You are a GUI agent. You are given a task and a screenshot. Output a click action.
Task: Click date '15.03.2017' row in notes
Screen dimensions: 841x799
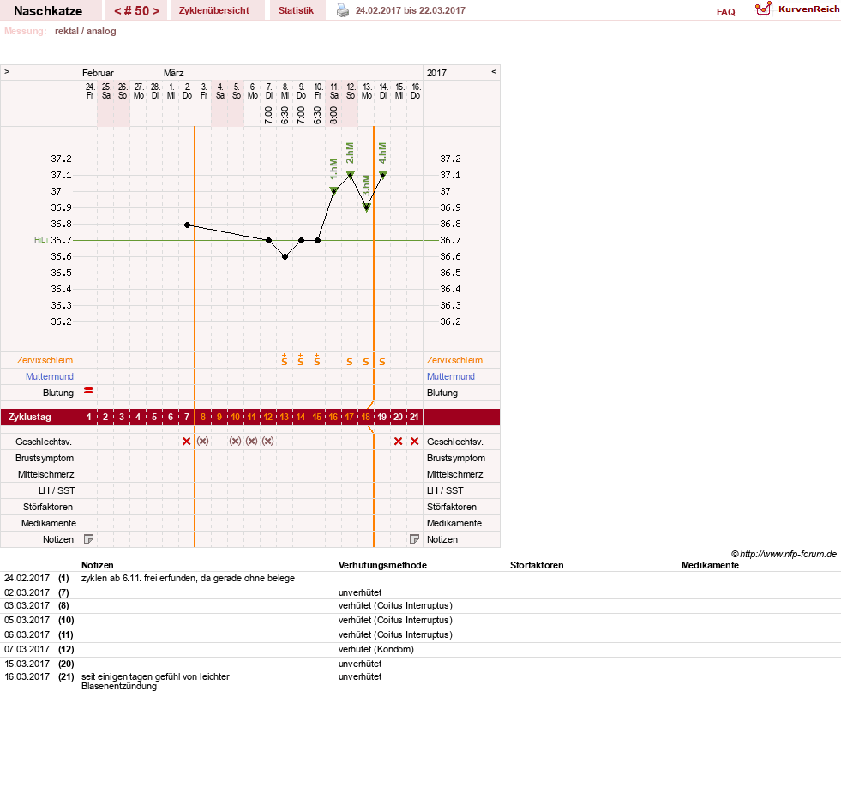click(27, 664)
